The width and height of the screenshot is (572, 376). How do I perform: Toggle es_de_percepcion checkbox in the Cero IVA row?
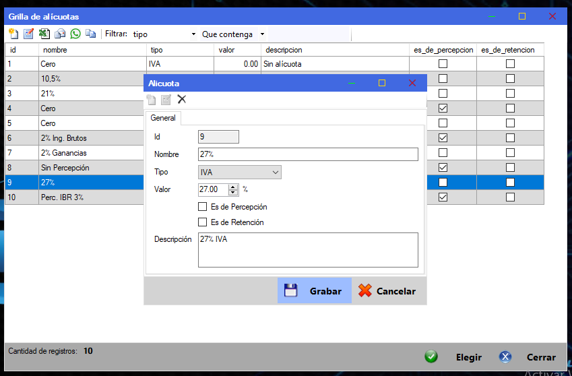(x=443, y=64)
